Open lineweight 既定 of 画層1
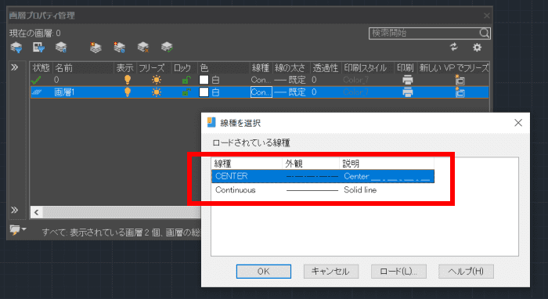The width and height of the screenshot is (548, 299). pyautogui.click(x=290, y=92)
